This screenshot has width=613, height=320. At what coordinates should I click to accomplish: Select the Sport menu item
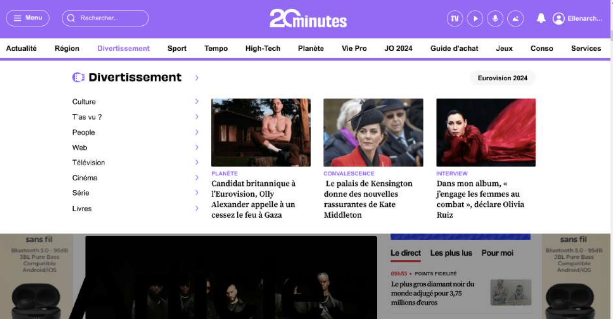(177, 48)
